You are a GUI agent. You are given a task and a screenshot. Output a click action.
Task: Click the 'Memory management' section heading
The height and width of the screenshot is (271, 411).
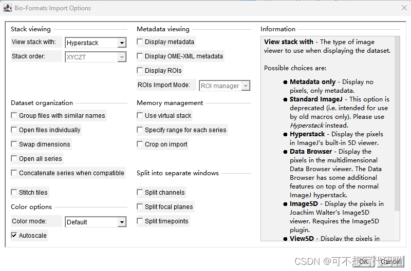[x=170, y=102]
